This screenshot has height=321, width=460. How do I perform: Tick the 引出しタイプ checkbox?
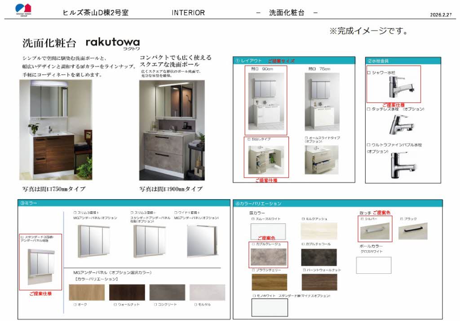[249, 139]
